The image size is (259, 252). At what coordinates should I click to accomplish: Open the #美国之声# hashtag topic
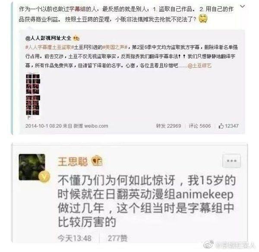(x=115, y=47)
